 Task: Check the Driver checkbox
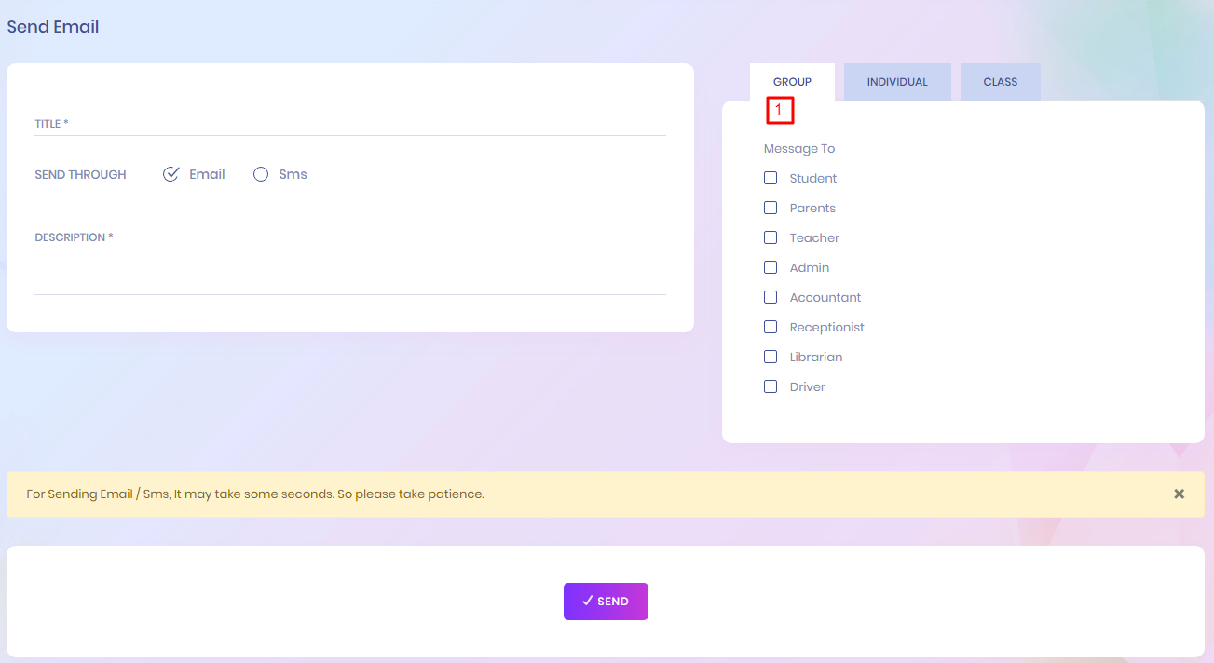771,386
